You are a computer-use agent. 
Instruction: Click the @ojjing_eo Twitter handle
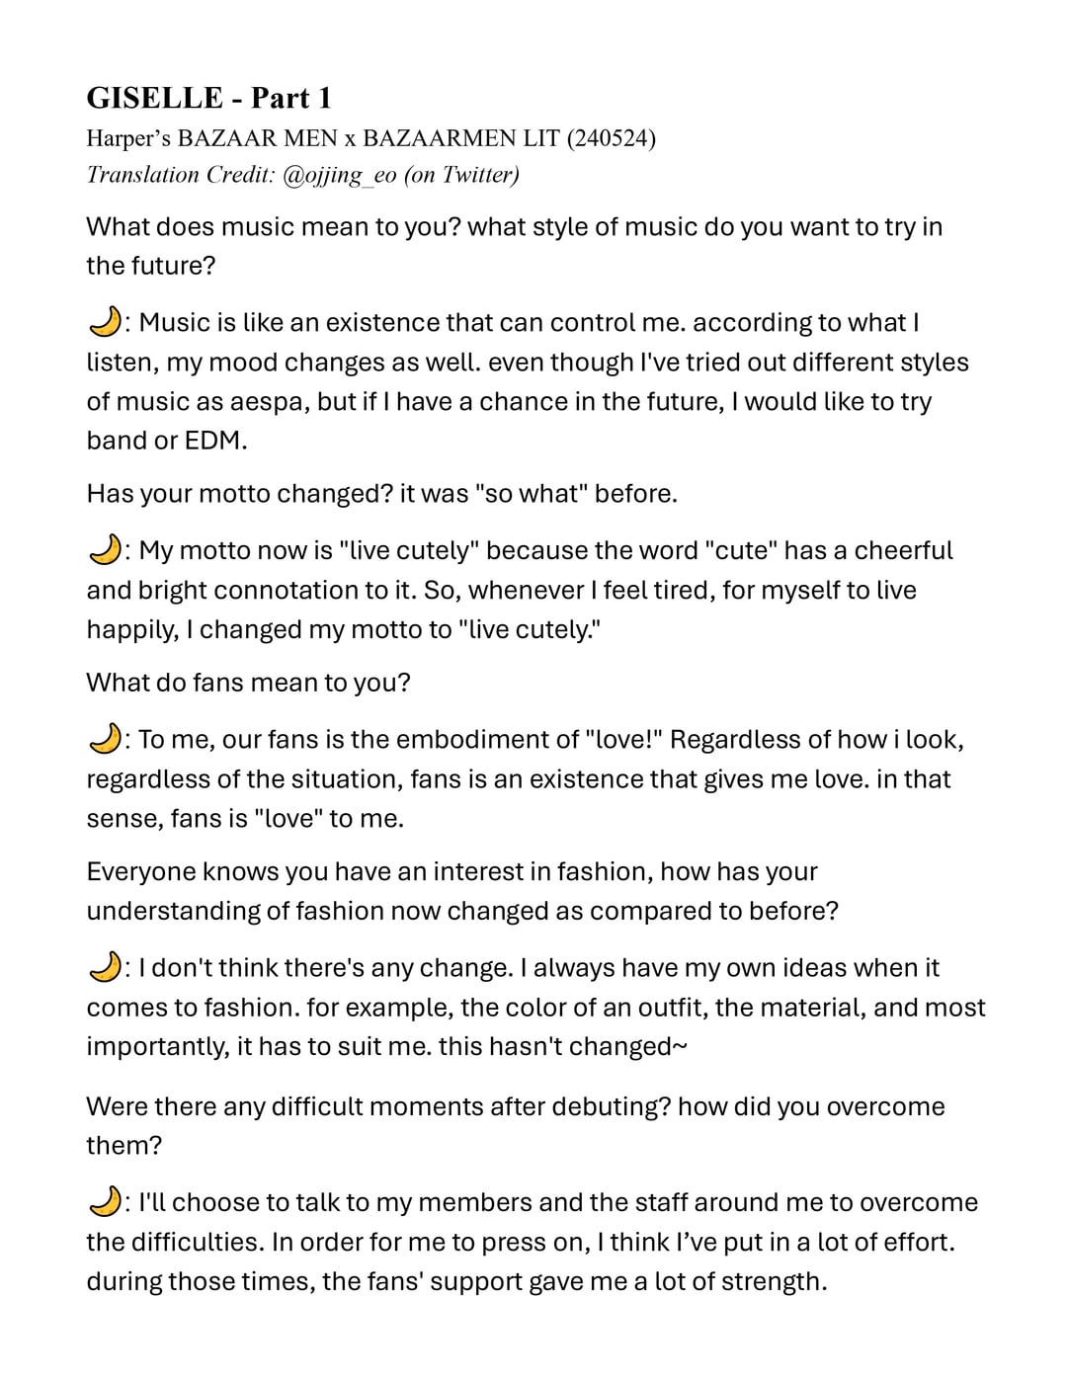click(339, 175)
